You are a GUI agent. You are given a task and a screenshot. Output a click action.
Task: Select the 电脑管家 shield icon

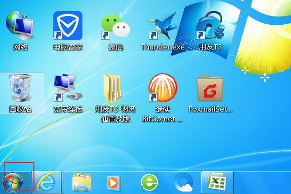[67, 26]
